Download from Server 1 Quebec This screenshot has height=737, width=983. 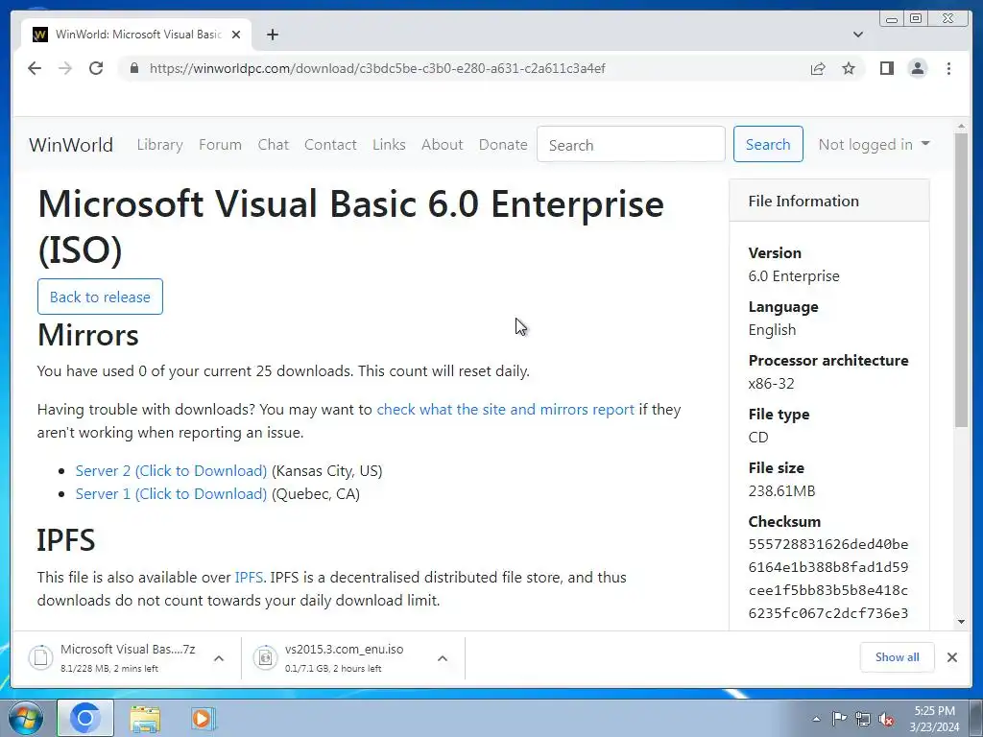(x=171, y=494)
